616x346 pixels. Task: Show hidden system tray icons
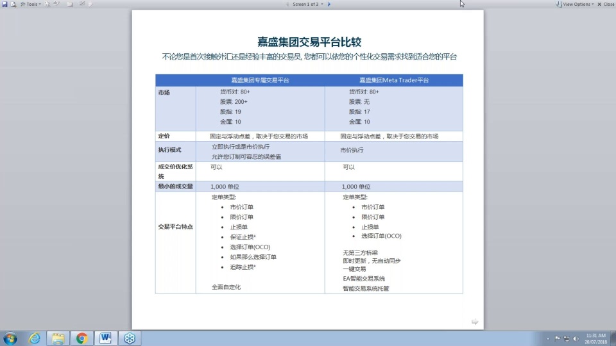coord(547,338)
